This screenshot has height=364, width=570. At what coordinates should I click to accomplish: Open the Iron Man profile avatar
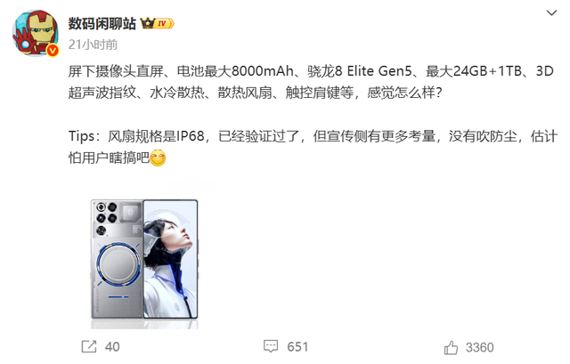[36, 33]
